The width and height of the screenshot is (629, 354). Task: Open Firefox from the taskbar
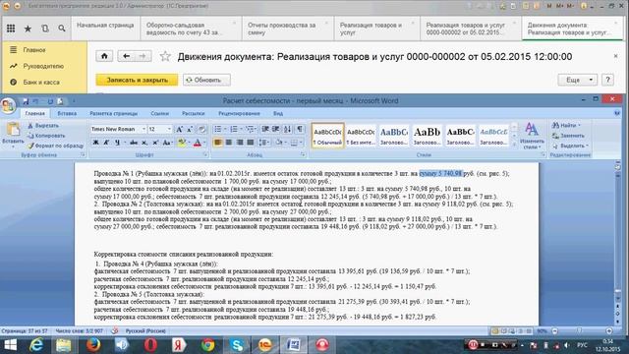tap(93, 345)
